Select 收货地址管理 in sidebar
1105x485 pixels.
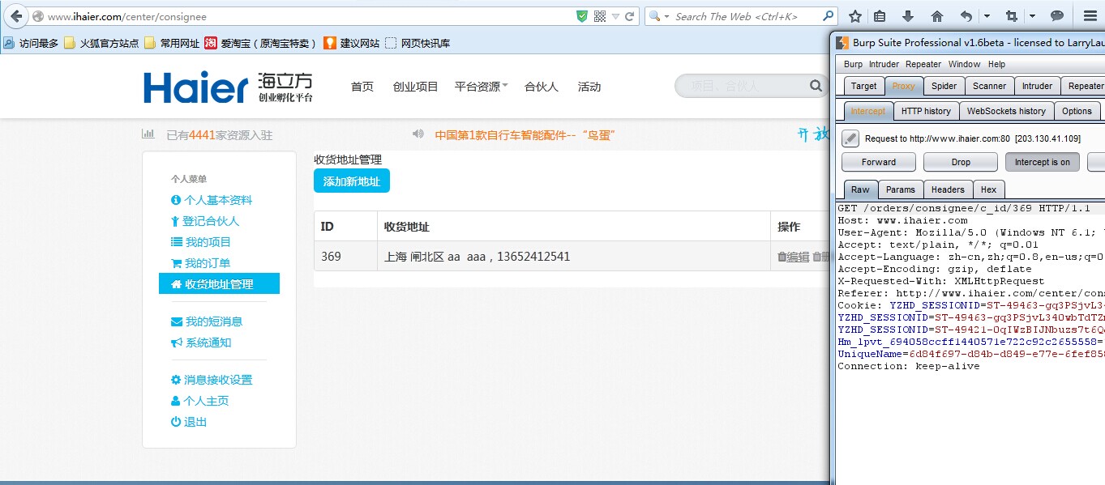click(x=219, y=284)
